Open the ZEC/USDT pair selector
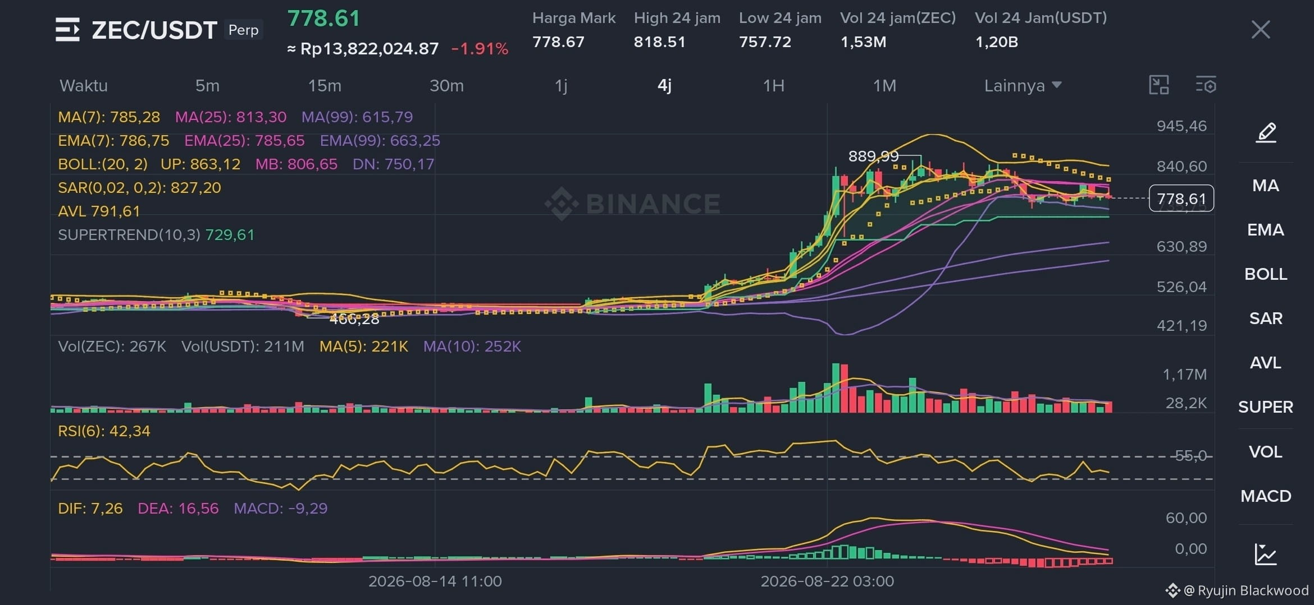Image resolution: width=1314 pixels, height=605 pixels. coord(154,30)
